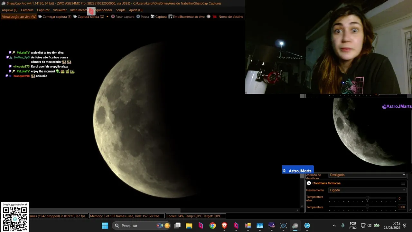
Task: Click Captura rápida (Q) button
Action: pyautogui.click(x=89, y=16)
